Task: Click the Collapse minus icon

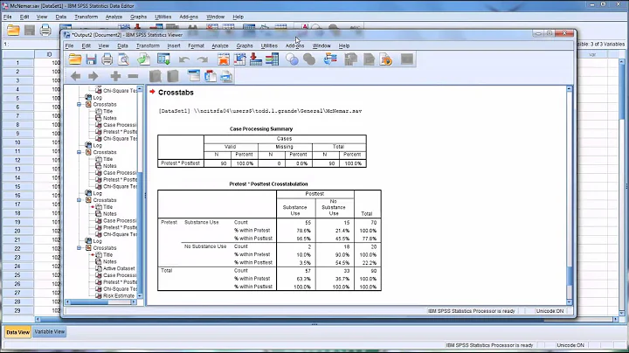Action: [x=133, y=76]
